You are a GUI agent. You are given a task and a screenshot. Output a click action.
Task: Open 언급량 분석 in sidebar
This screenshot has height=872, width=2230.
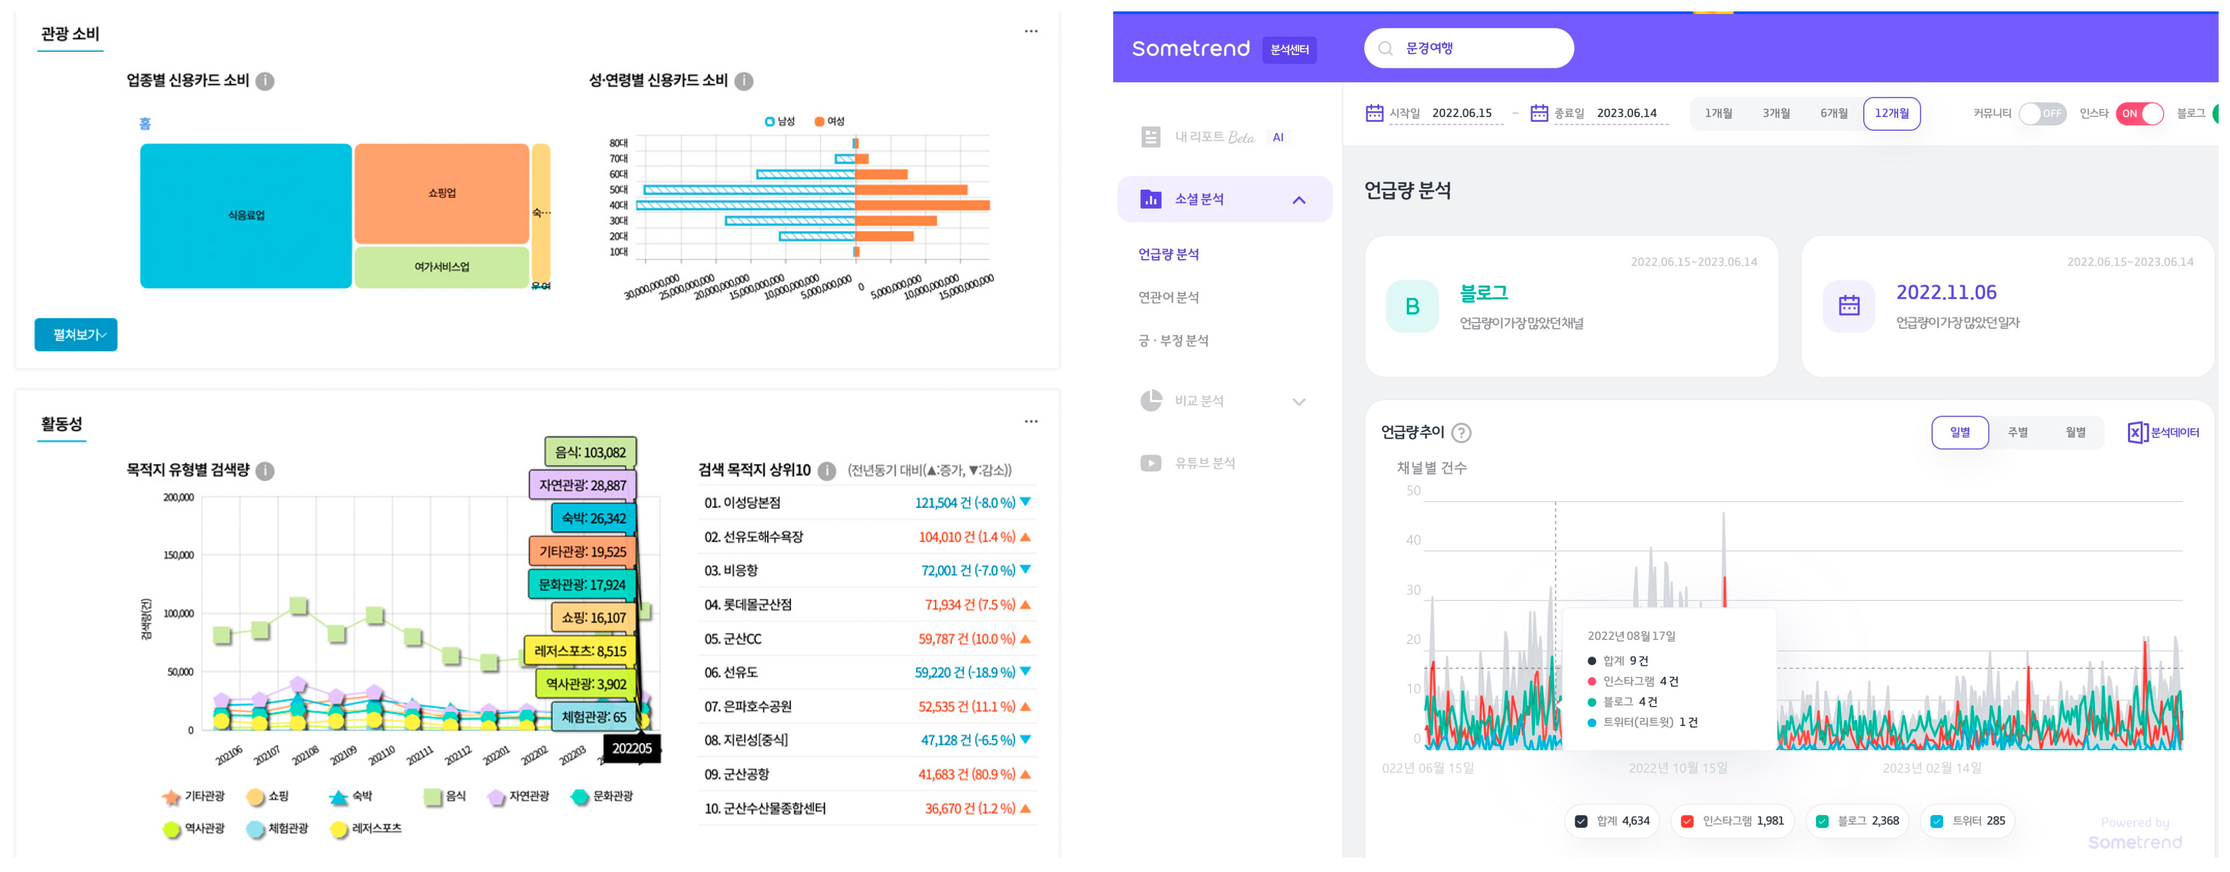(x=1168, y=254)
